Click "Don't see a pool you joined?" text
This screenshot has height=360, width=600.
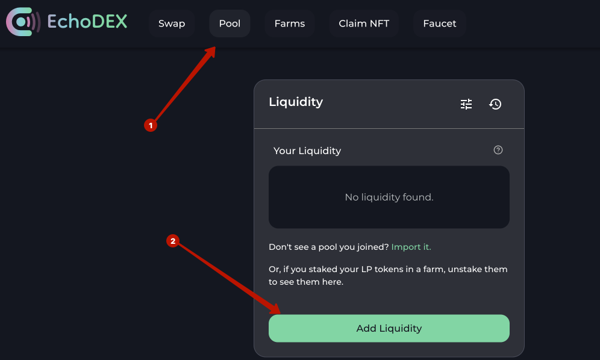(x=328, y=247)
